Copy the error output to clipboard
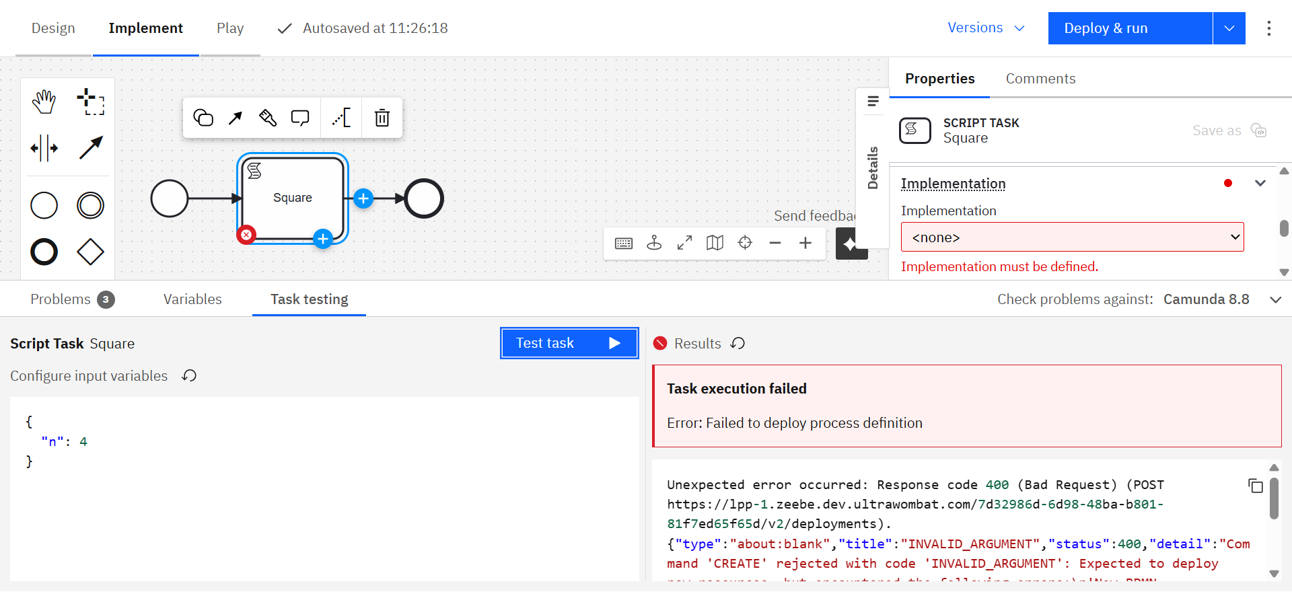The image size is (1292, 594). pos(1255,486)
